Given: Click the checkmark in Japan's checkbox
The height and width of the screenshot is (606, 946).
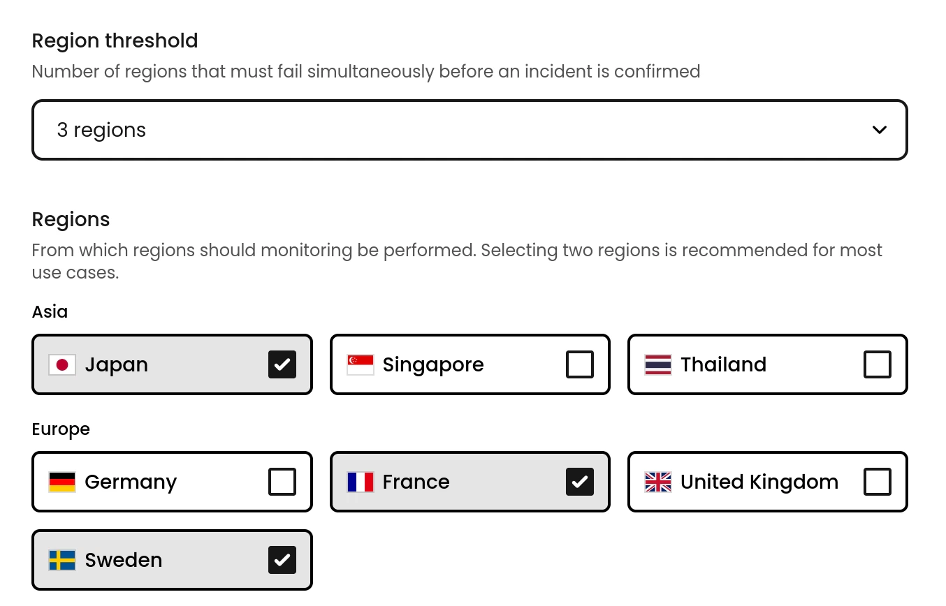Looking at the screenshot, I should (x=282, y=364).
